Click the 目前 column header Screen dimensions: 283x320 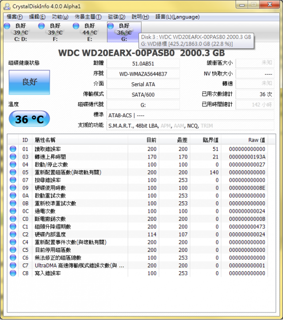pos(144,140)
